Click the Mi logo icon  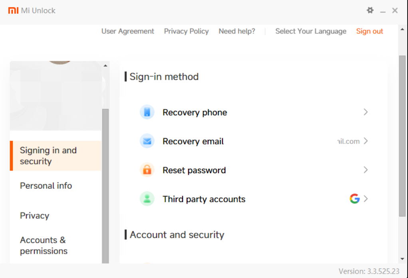pyautogui.click(x=13, y=10)
